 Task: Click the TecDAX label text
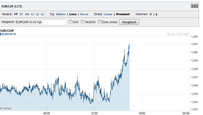90,22
